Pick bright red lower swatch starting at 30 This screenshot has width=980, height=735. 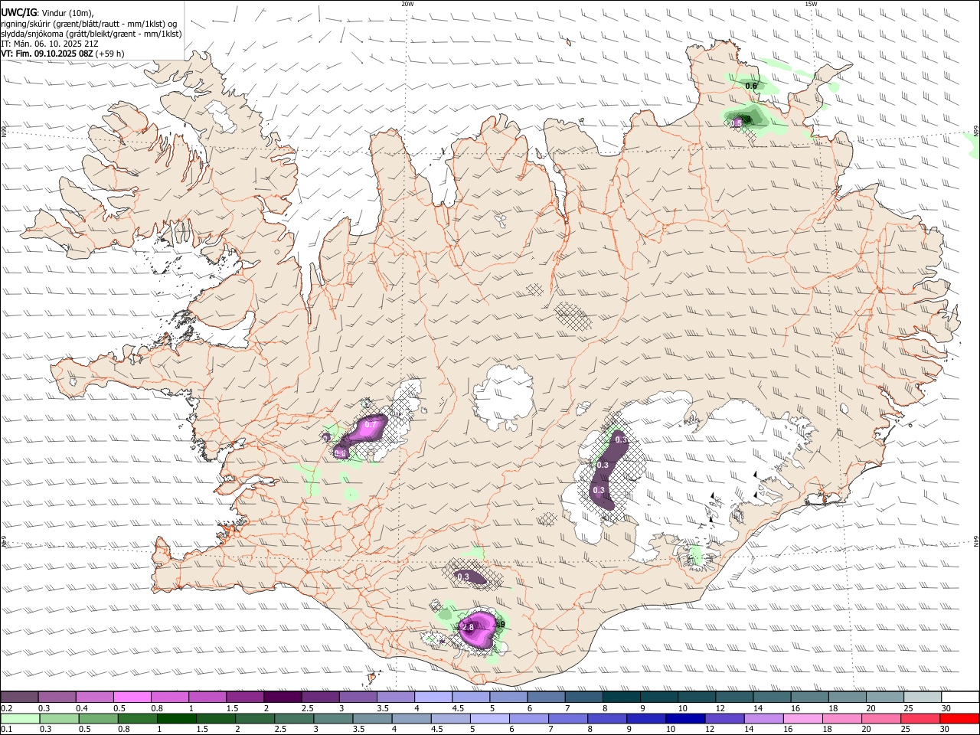click(x=959, y=718)
